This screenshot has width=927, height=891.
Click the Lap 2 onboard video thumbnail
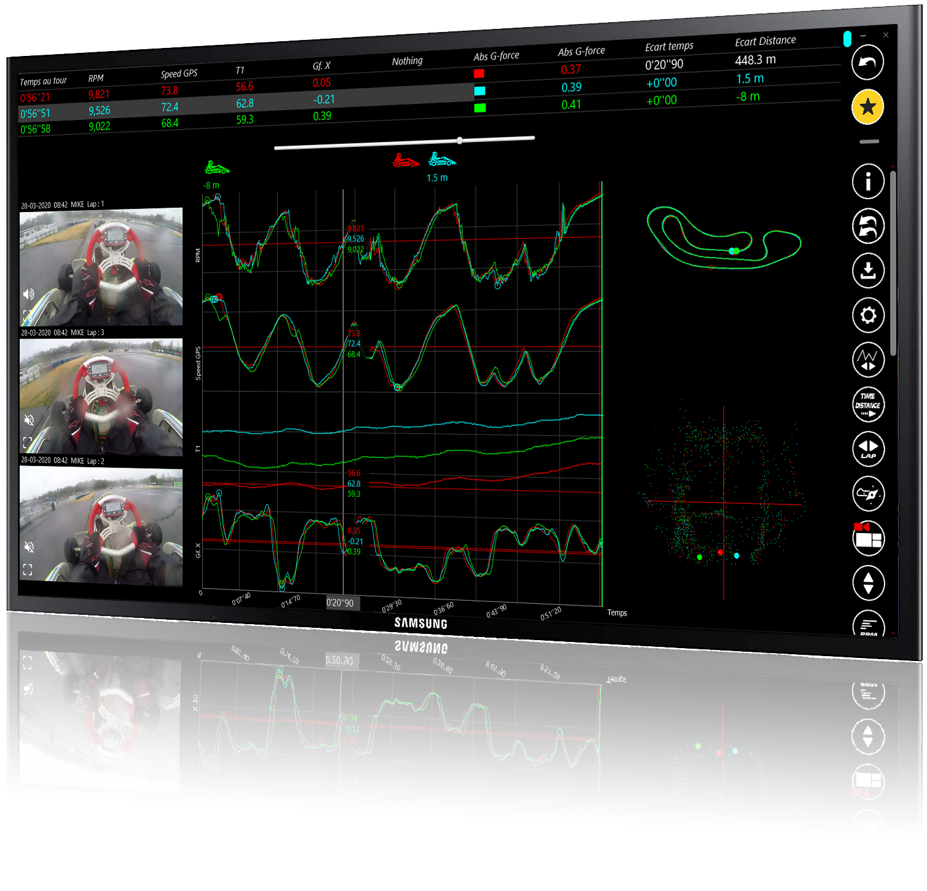click(x=101, y=526)
